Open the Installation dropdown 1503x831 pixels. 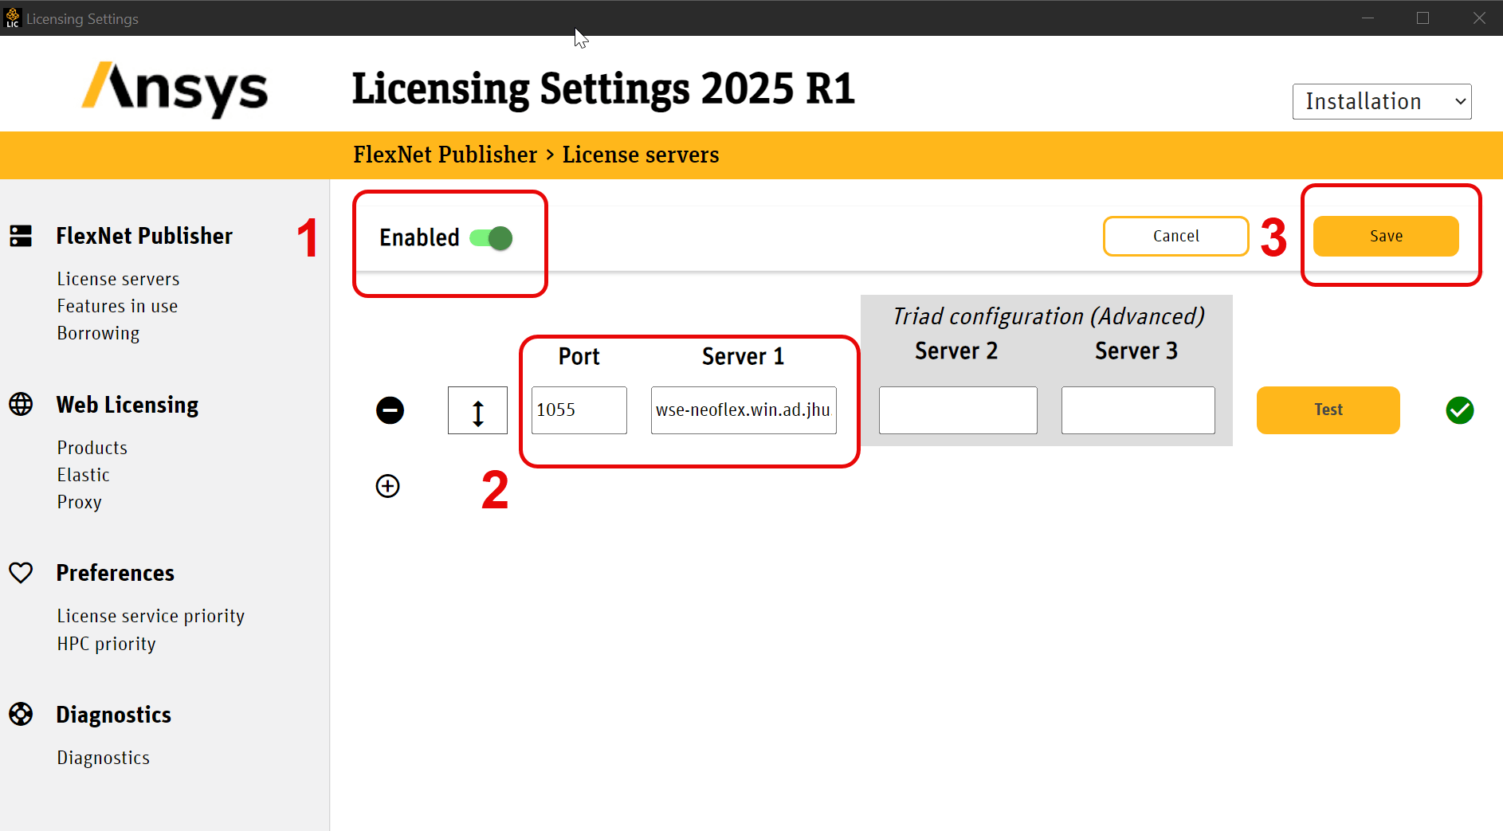(x=1382, y=102)
